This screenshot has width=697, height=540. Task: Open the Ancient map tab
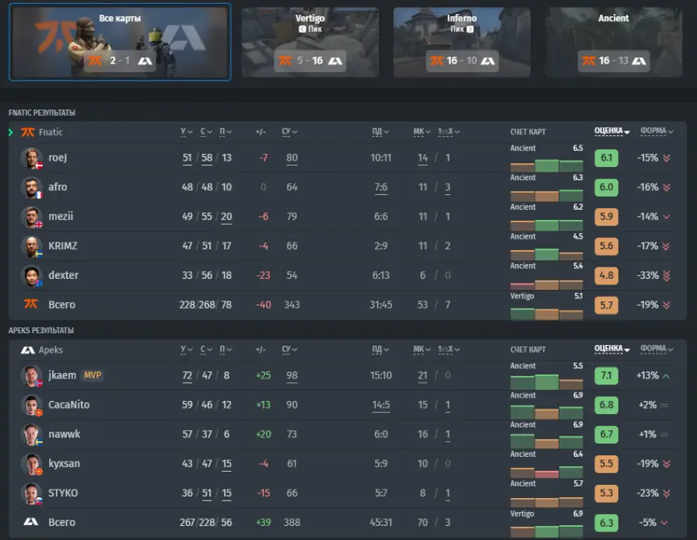click(614, 42)
